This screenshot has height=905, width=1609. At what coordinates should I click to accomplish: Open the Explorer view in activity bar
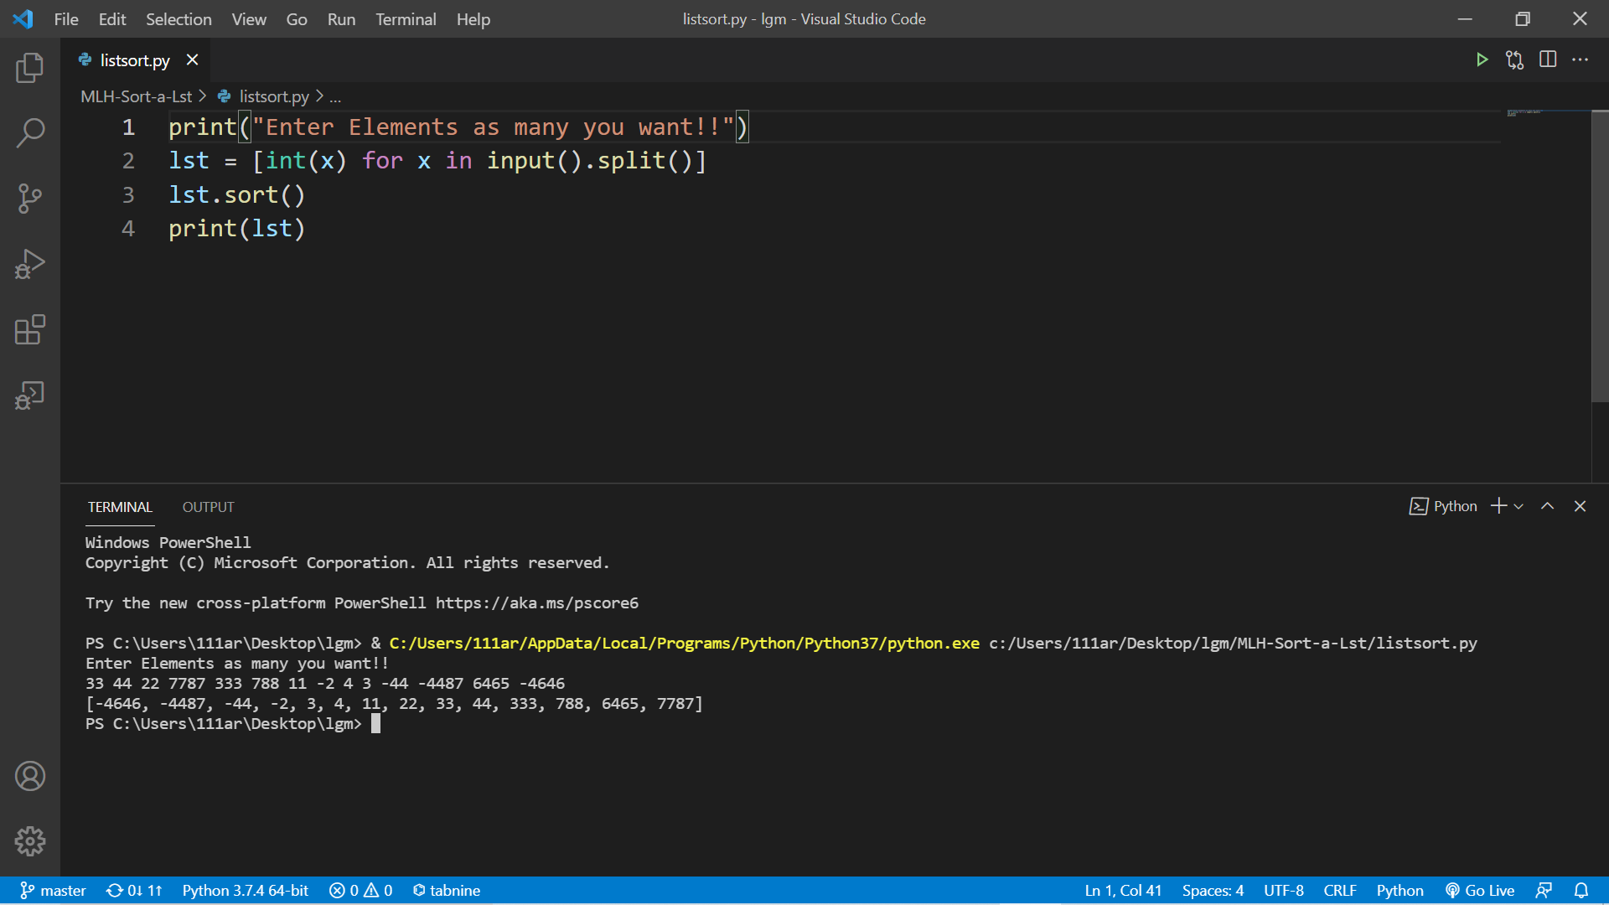[30, 68]
